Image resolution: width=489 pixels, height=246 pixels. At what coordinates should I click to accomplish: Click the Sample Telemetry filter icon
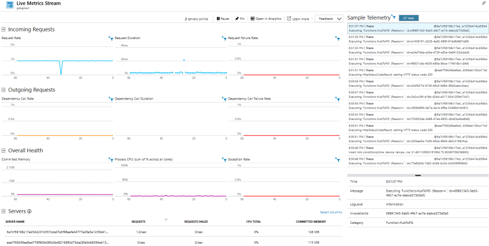pyautogui.click(x=393, y=17)
